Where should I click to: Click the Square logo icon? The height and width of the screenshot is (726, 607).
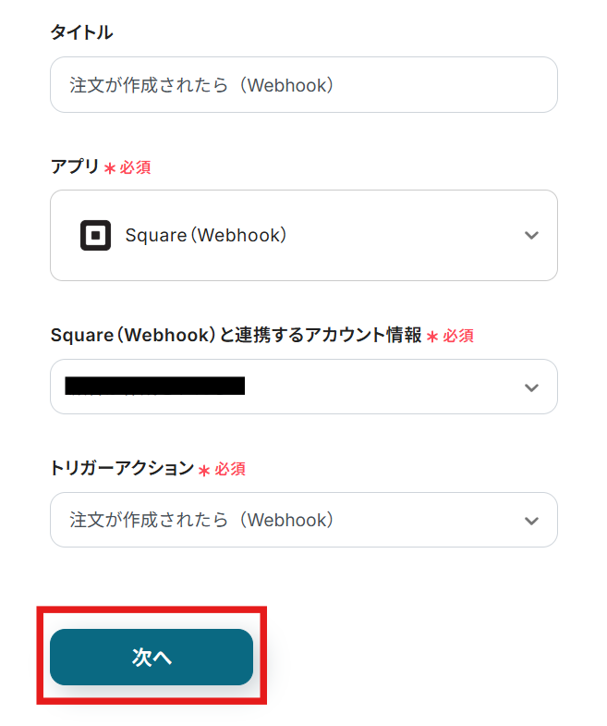[95, 236]
